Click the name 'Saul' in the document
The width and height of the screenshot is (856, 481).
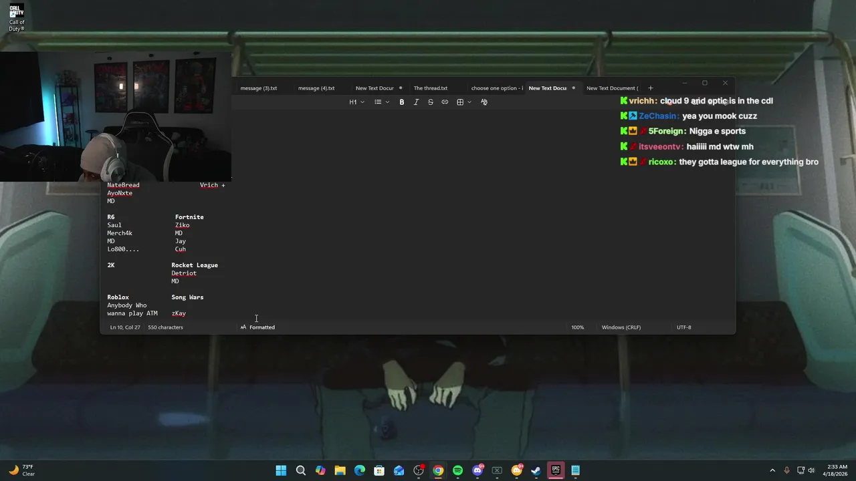114,225
